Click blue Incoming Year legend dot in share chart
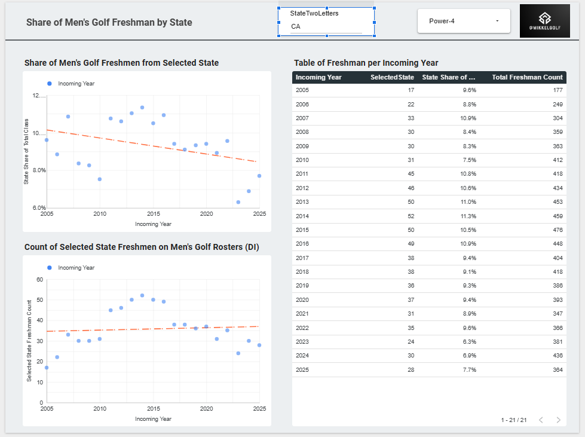The height and width of the screenshot is (437, 585). (x=49, y=84)
